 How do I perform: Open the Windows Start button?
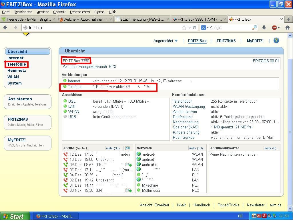pos(15,216)
